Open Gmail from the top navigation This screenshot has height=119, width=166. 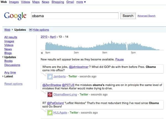(70, 2)
